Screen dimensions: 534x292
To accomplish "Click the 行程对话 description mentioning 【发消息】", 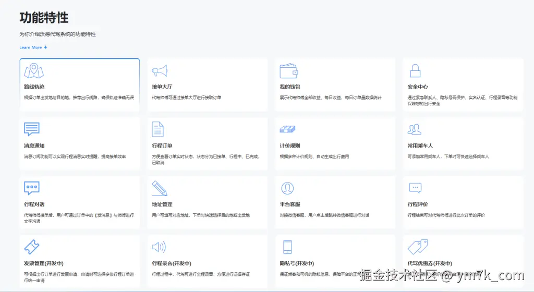I will (79, 218).
